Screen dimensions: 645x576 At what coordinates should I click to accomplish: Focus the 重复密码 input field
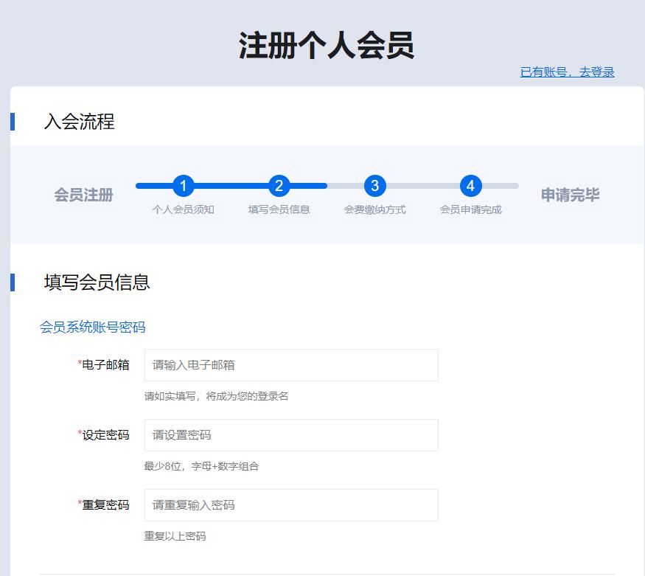click(291, 505)
